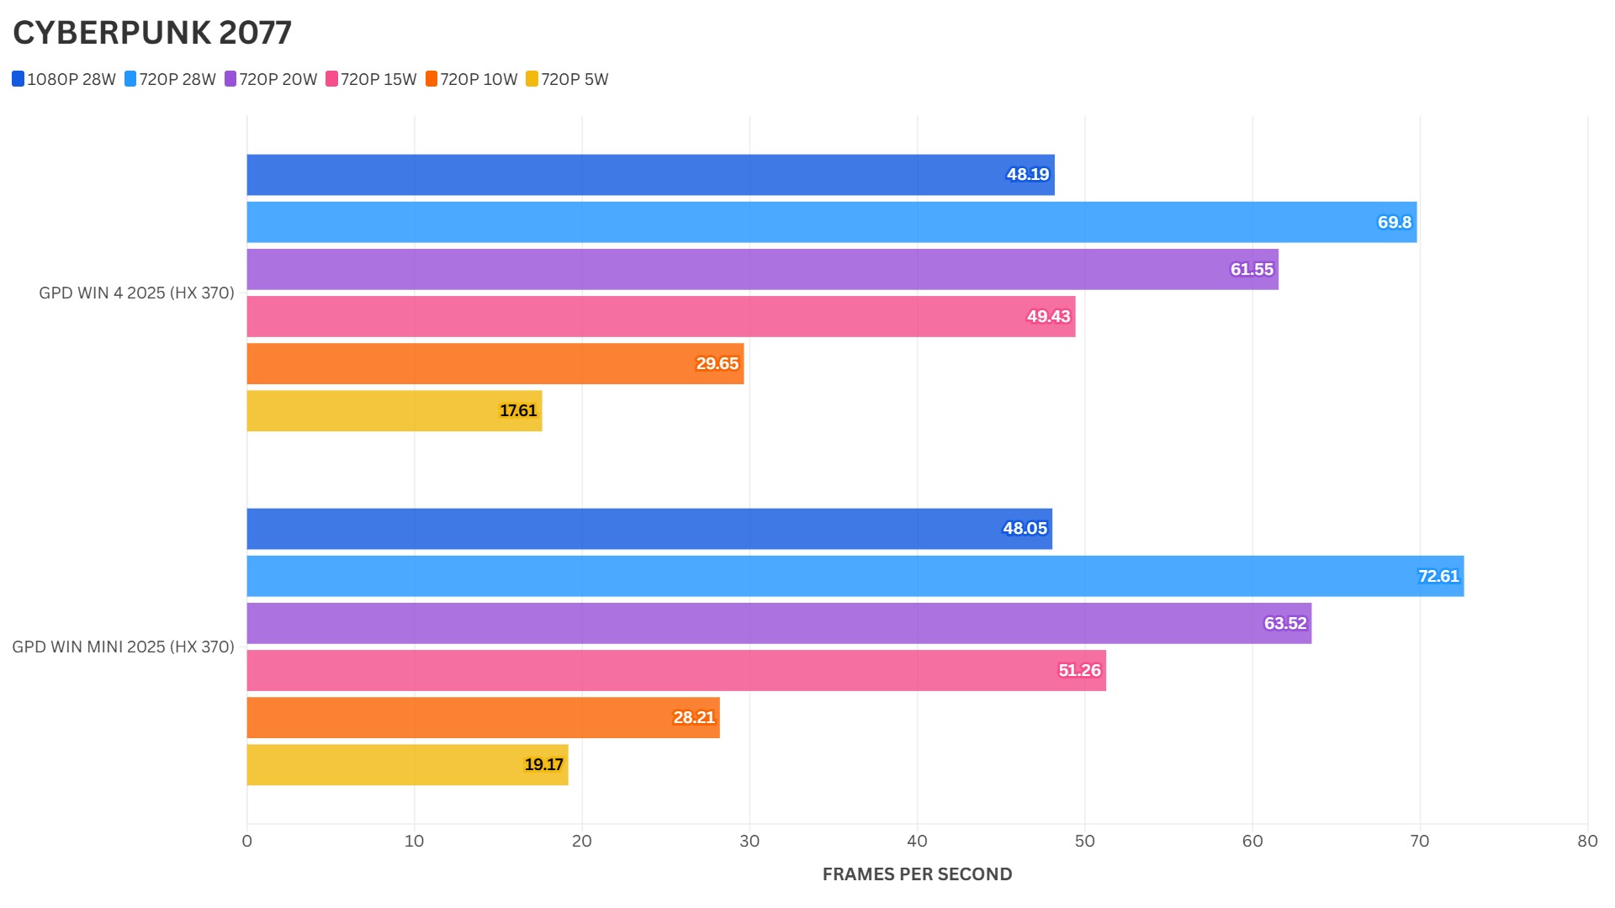
Task: Click the 720P 28W legend color swatch
Action: [x=130, y=79]
